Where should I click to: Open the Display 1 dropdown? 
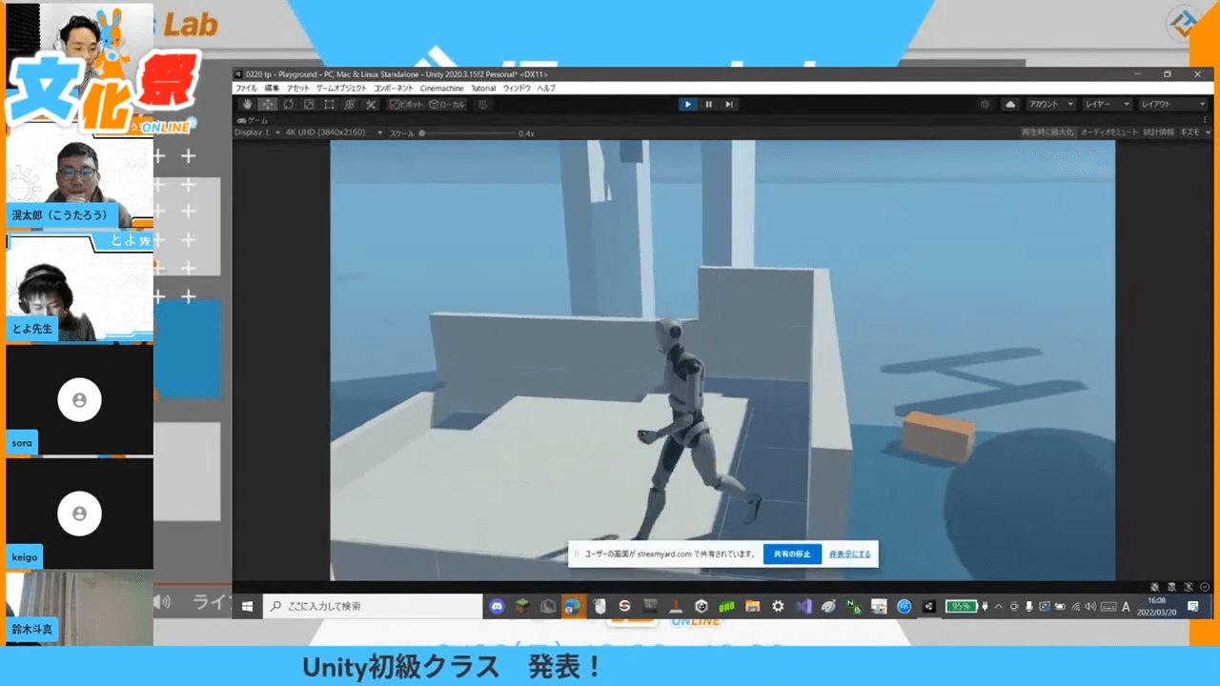(255, 132)
